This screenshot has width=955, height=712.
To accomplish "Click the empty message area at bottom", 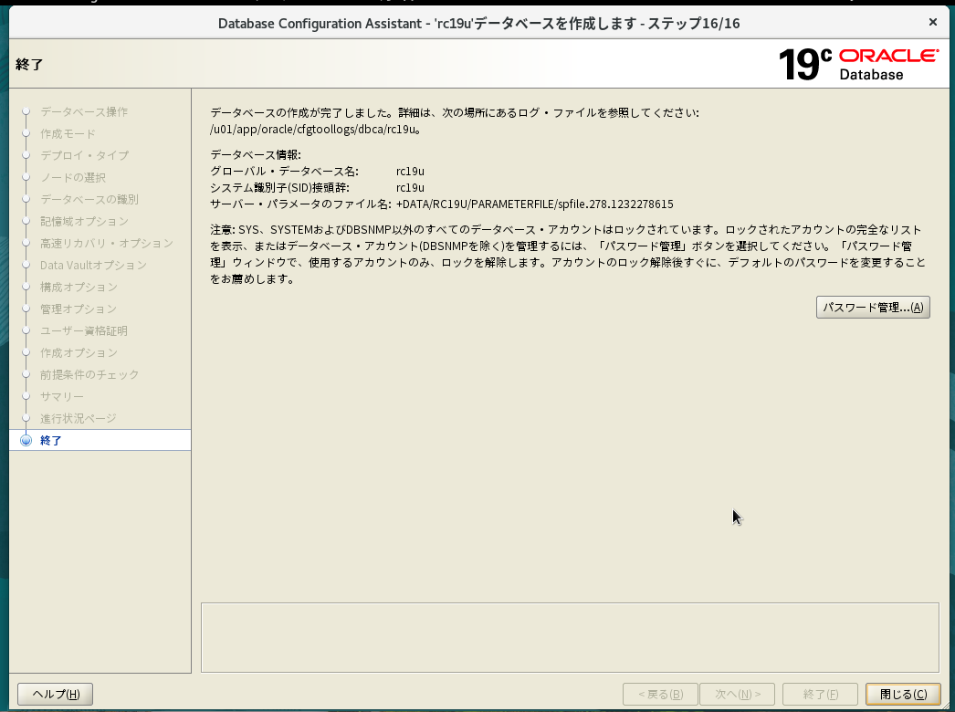I will pos(570,638).
